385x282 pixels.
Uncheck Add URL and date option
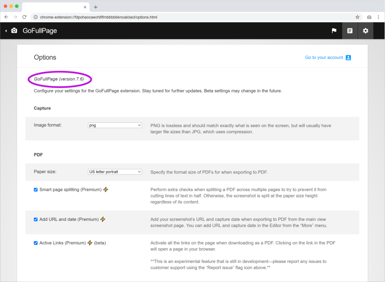click(x=36, y=219)
